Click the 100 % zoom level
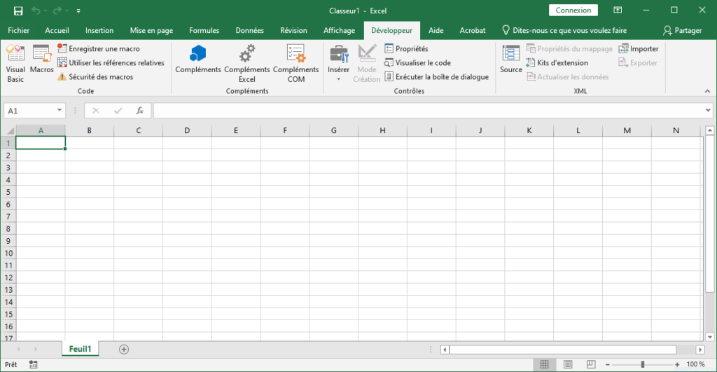 click(695, 364)
